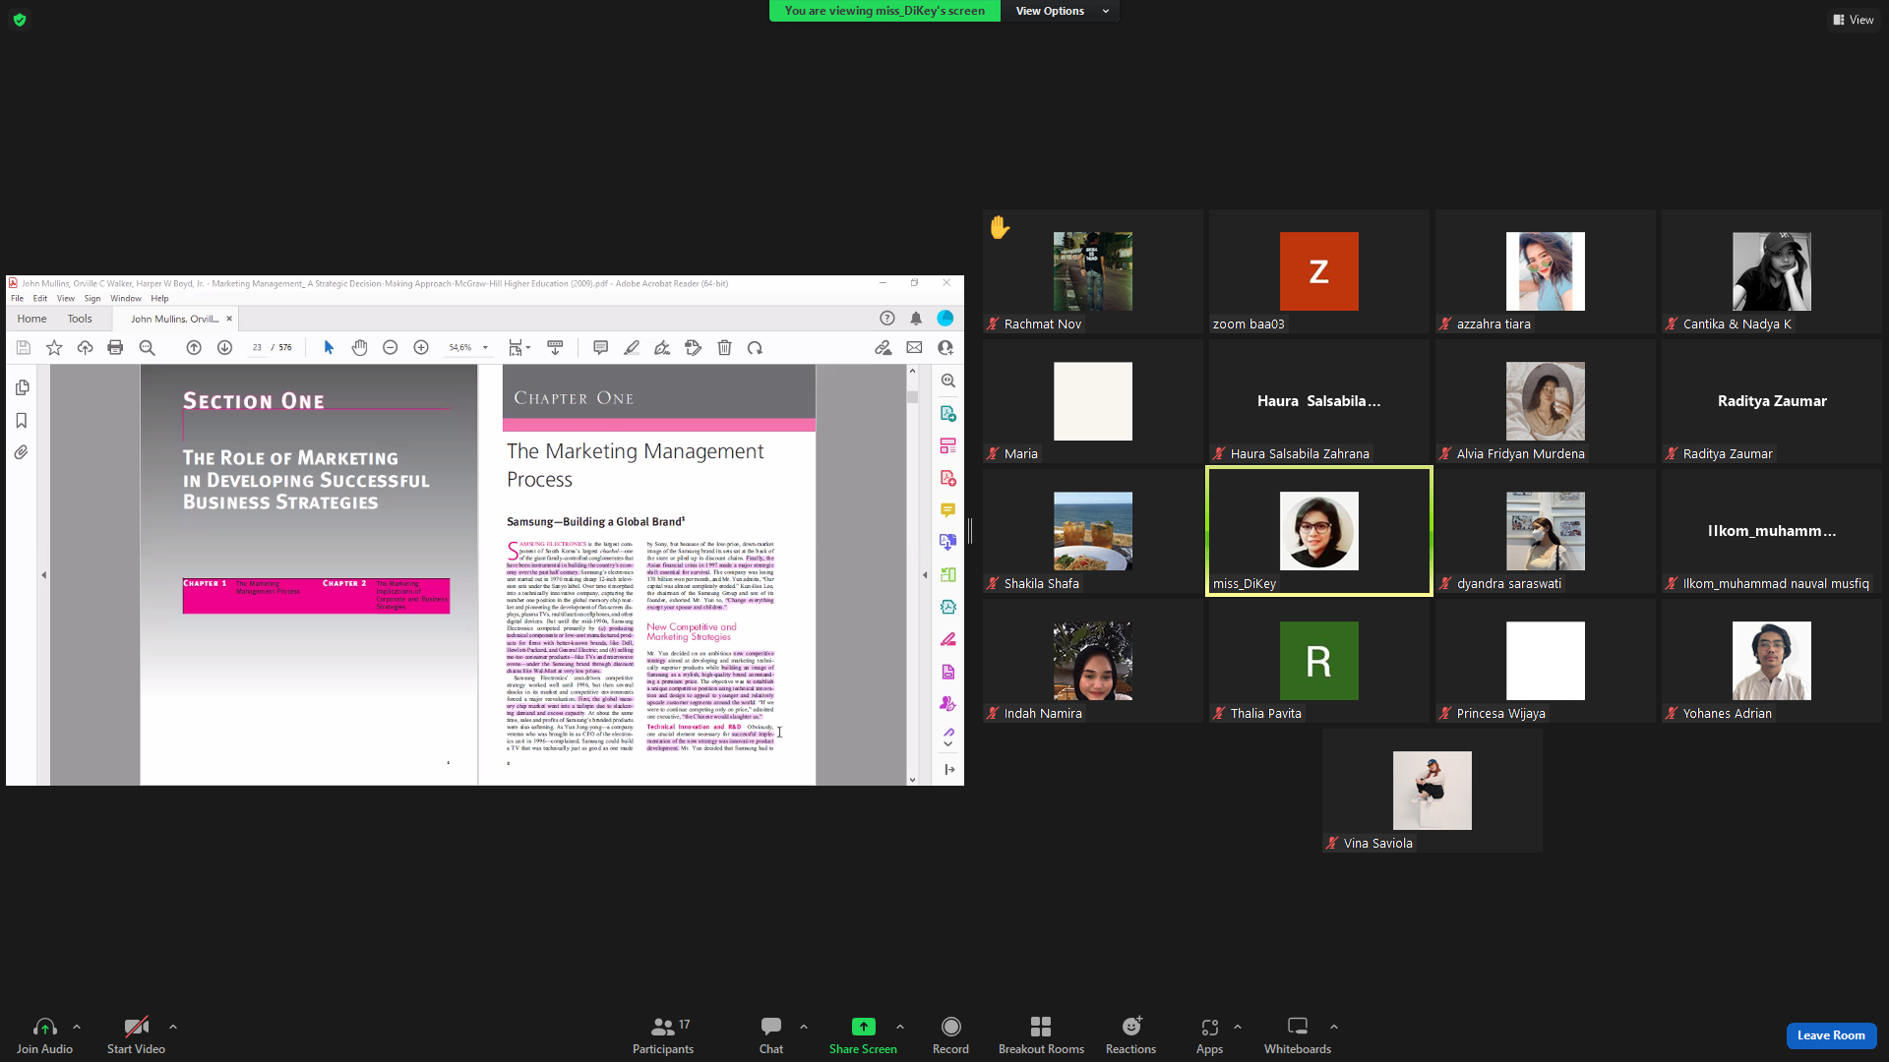Start video in Zoom
Screen dimensions: 1889x1062
[136, 1035]
